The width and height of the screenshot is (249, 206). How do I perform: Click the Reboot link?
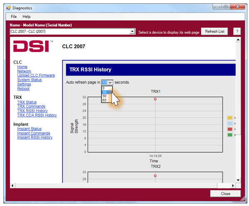coord(23,89)
